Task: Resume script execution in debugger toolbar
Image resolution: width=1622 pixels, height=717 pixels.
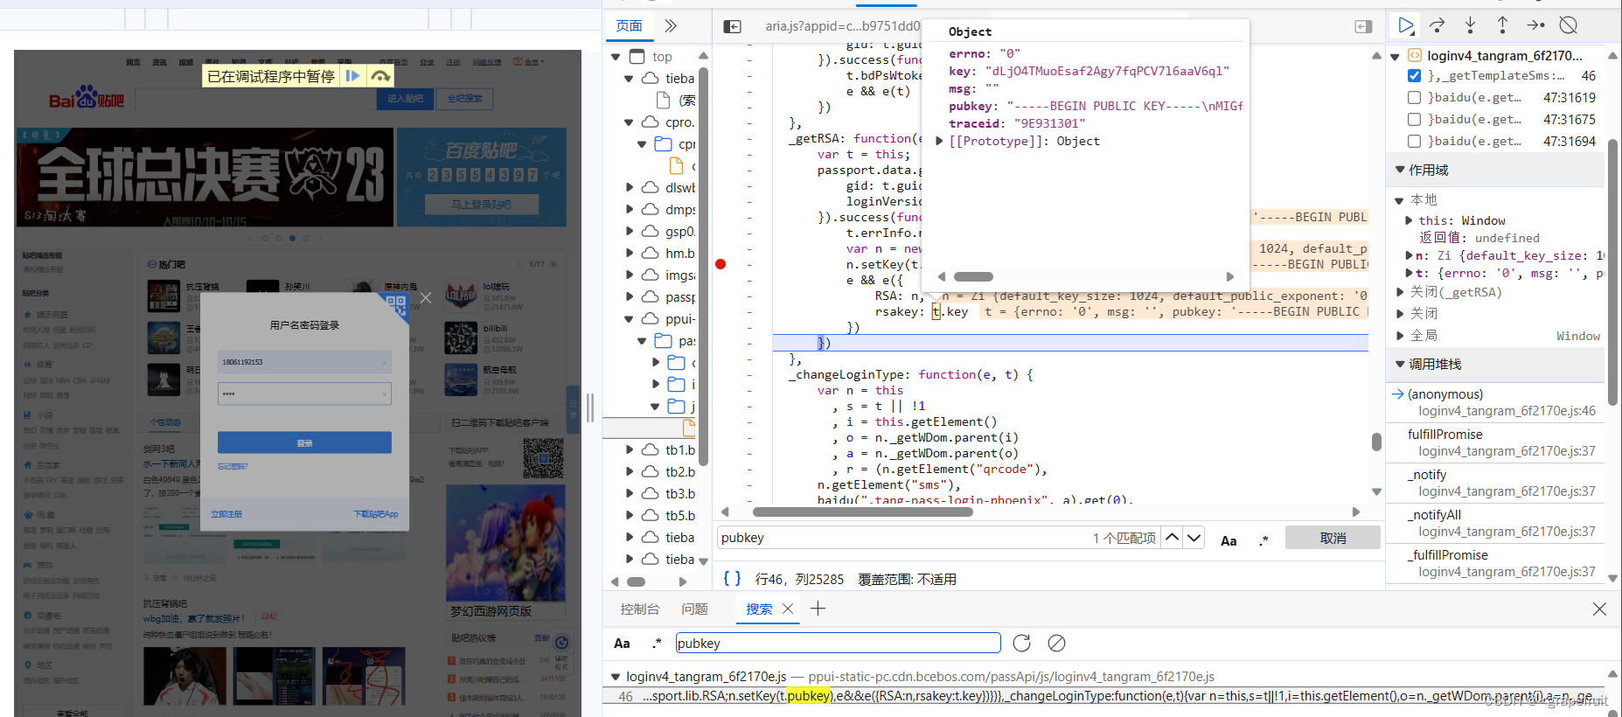Action: pyautogui.click(x=1405, y=25)
